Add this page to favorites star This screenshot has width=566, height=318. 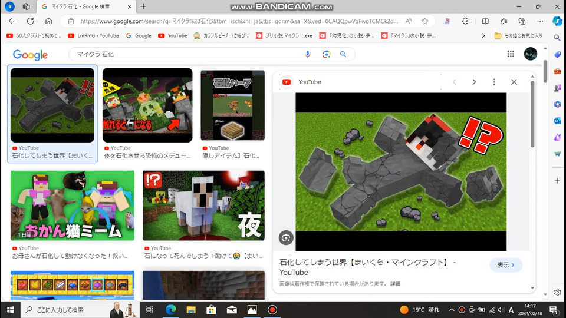tap(425, 21)
